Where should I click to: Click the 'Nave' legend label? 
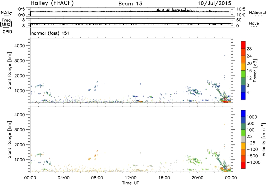pos(254,23)
